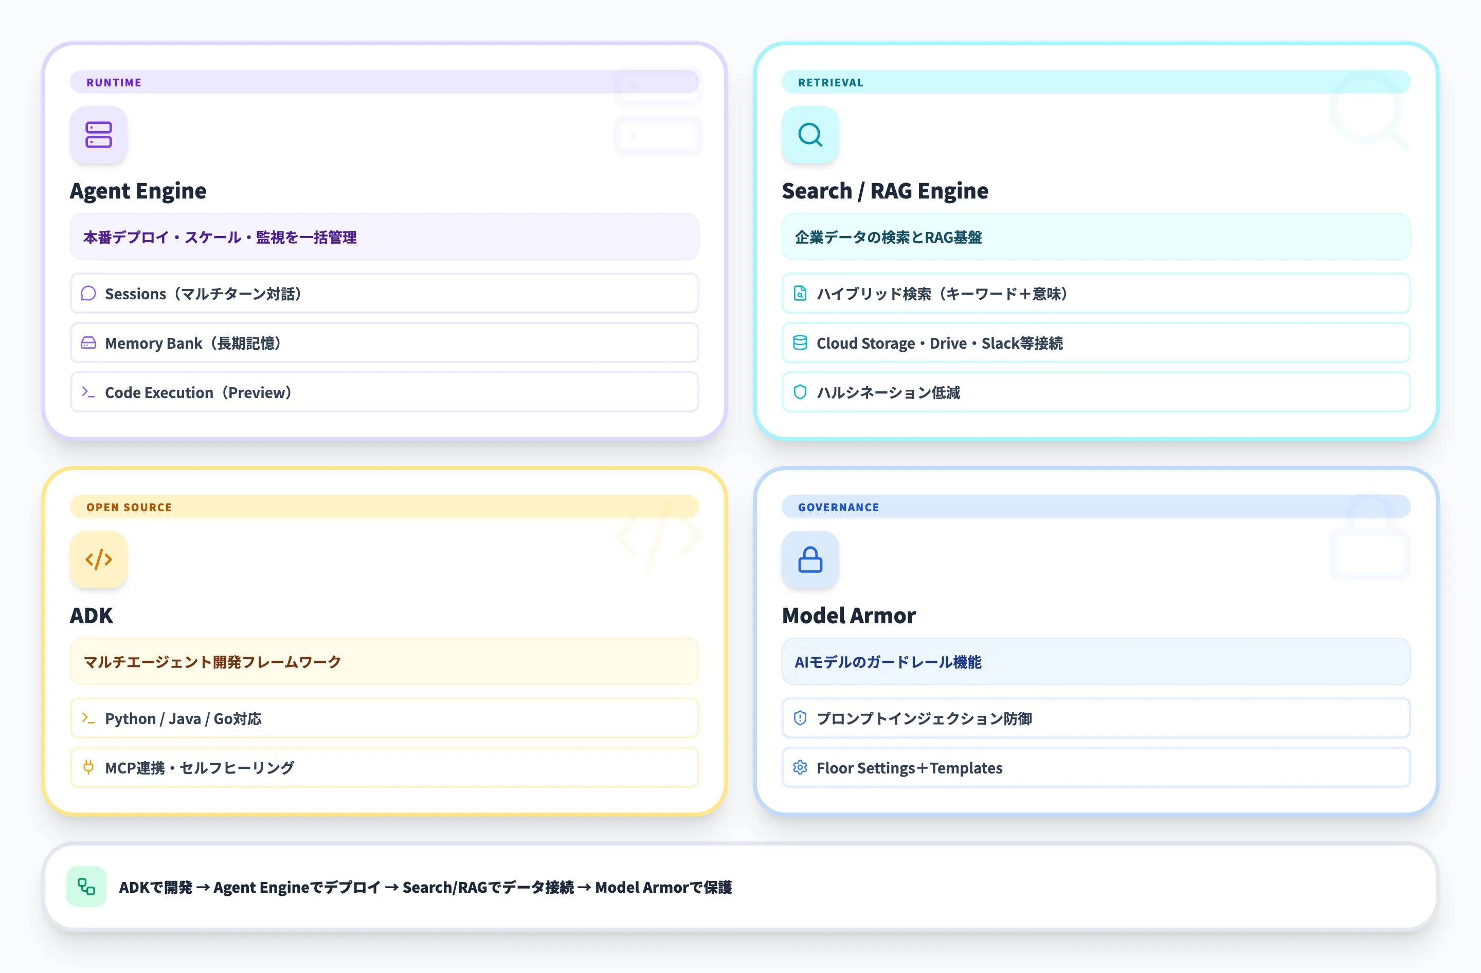This screenshot has width=1481, height=973.
Task: Click the gear icon beside Floor Settings＋Templates
Action: pyautogui.click(x=800, y=768)
